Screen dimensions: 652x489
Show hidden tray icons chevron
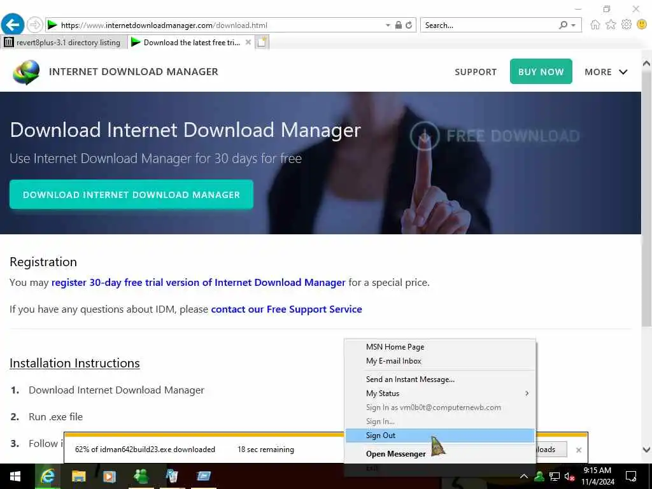[524, 476]
